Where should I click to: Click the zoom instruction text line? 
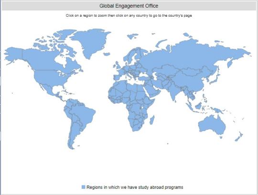pos(129,16)
